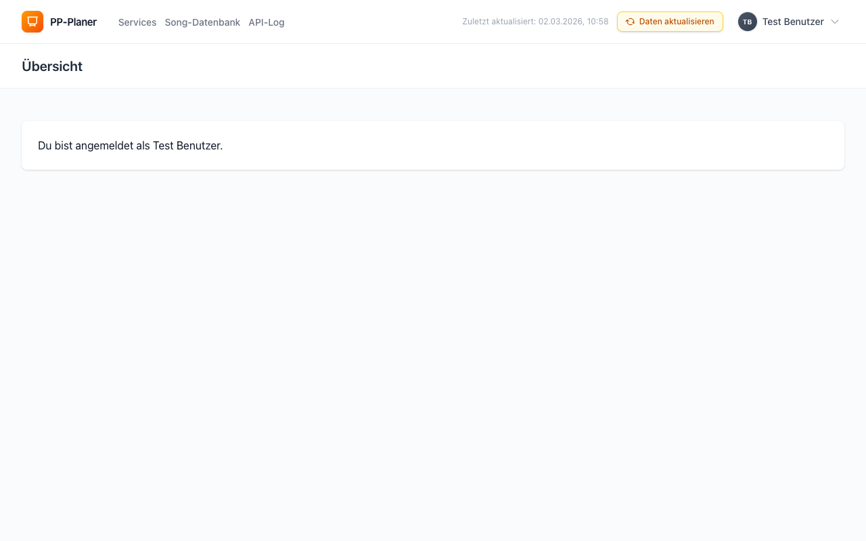The image size is (866, 541).
Task: Open the Test Benutzer account menu
Action: click(x=792, y=22)
